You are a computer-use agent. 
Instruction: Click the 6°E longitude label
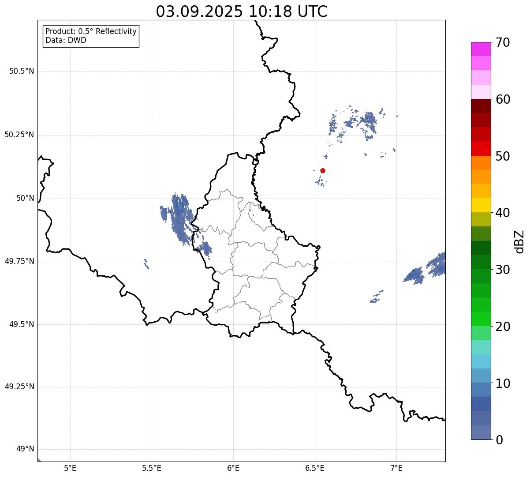coord(233,468)
